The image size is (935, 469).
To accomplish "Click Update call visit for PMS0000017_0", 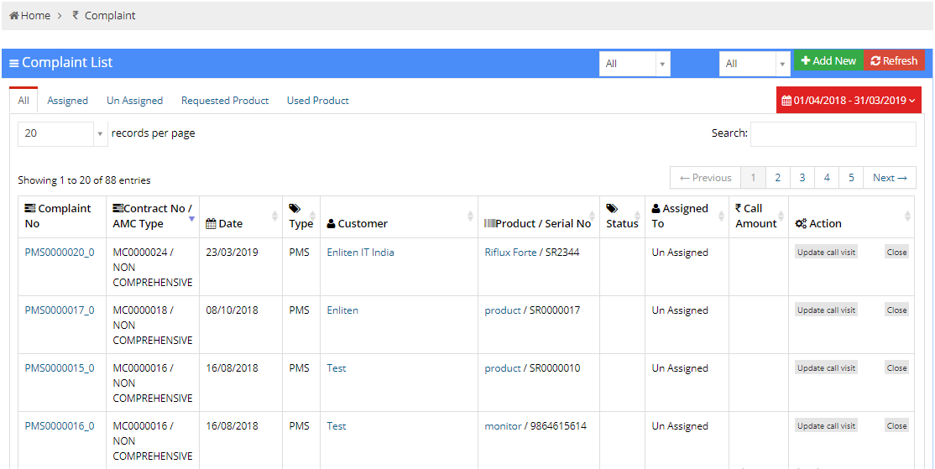I will pyautogui.click(x=826, y=310).
